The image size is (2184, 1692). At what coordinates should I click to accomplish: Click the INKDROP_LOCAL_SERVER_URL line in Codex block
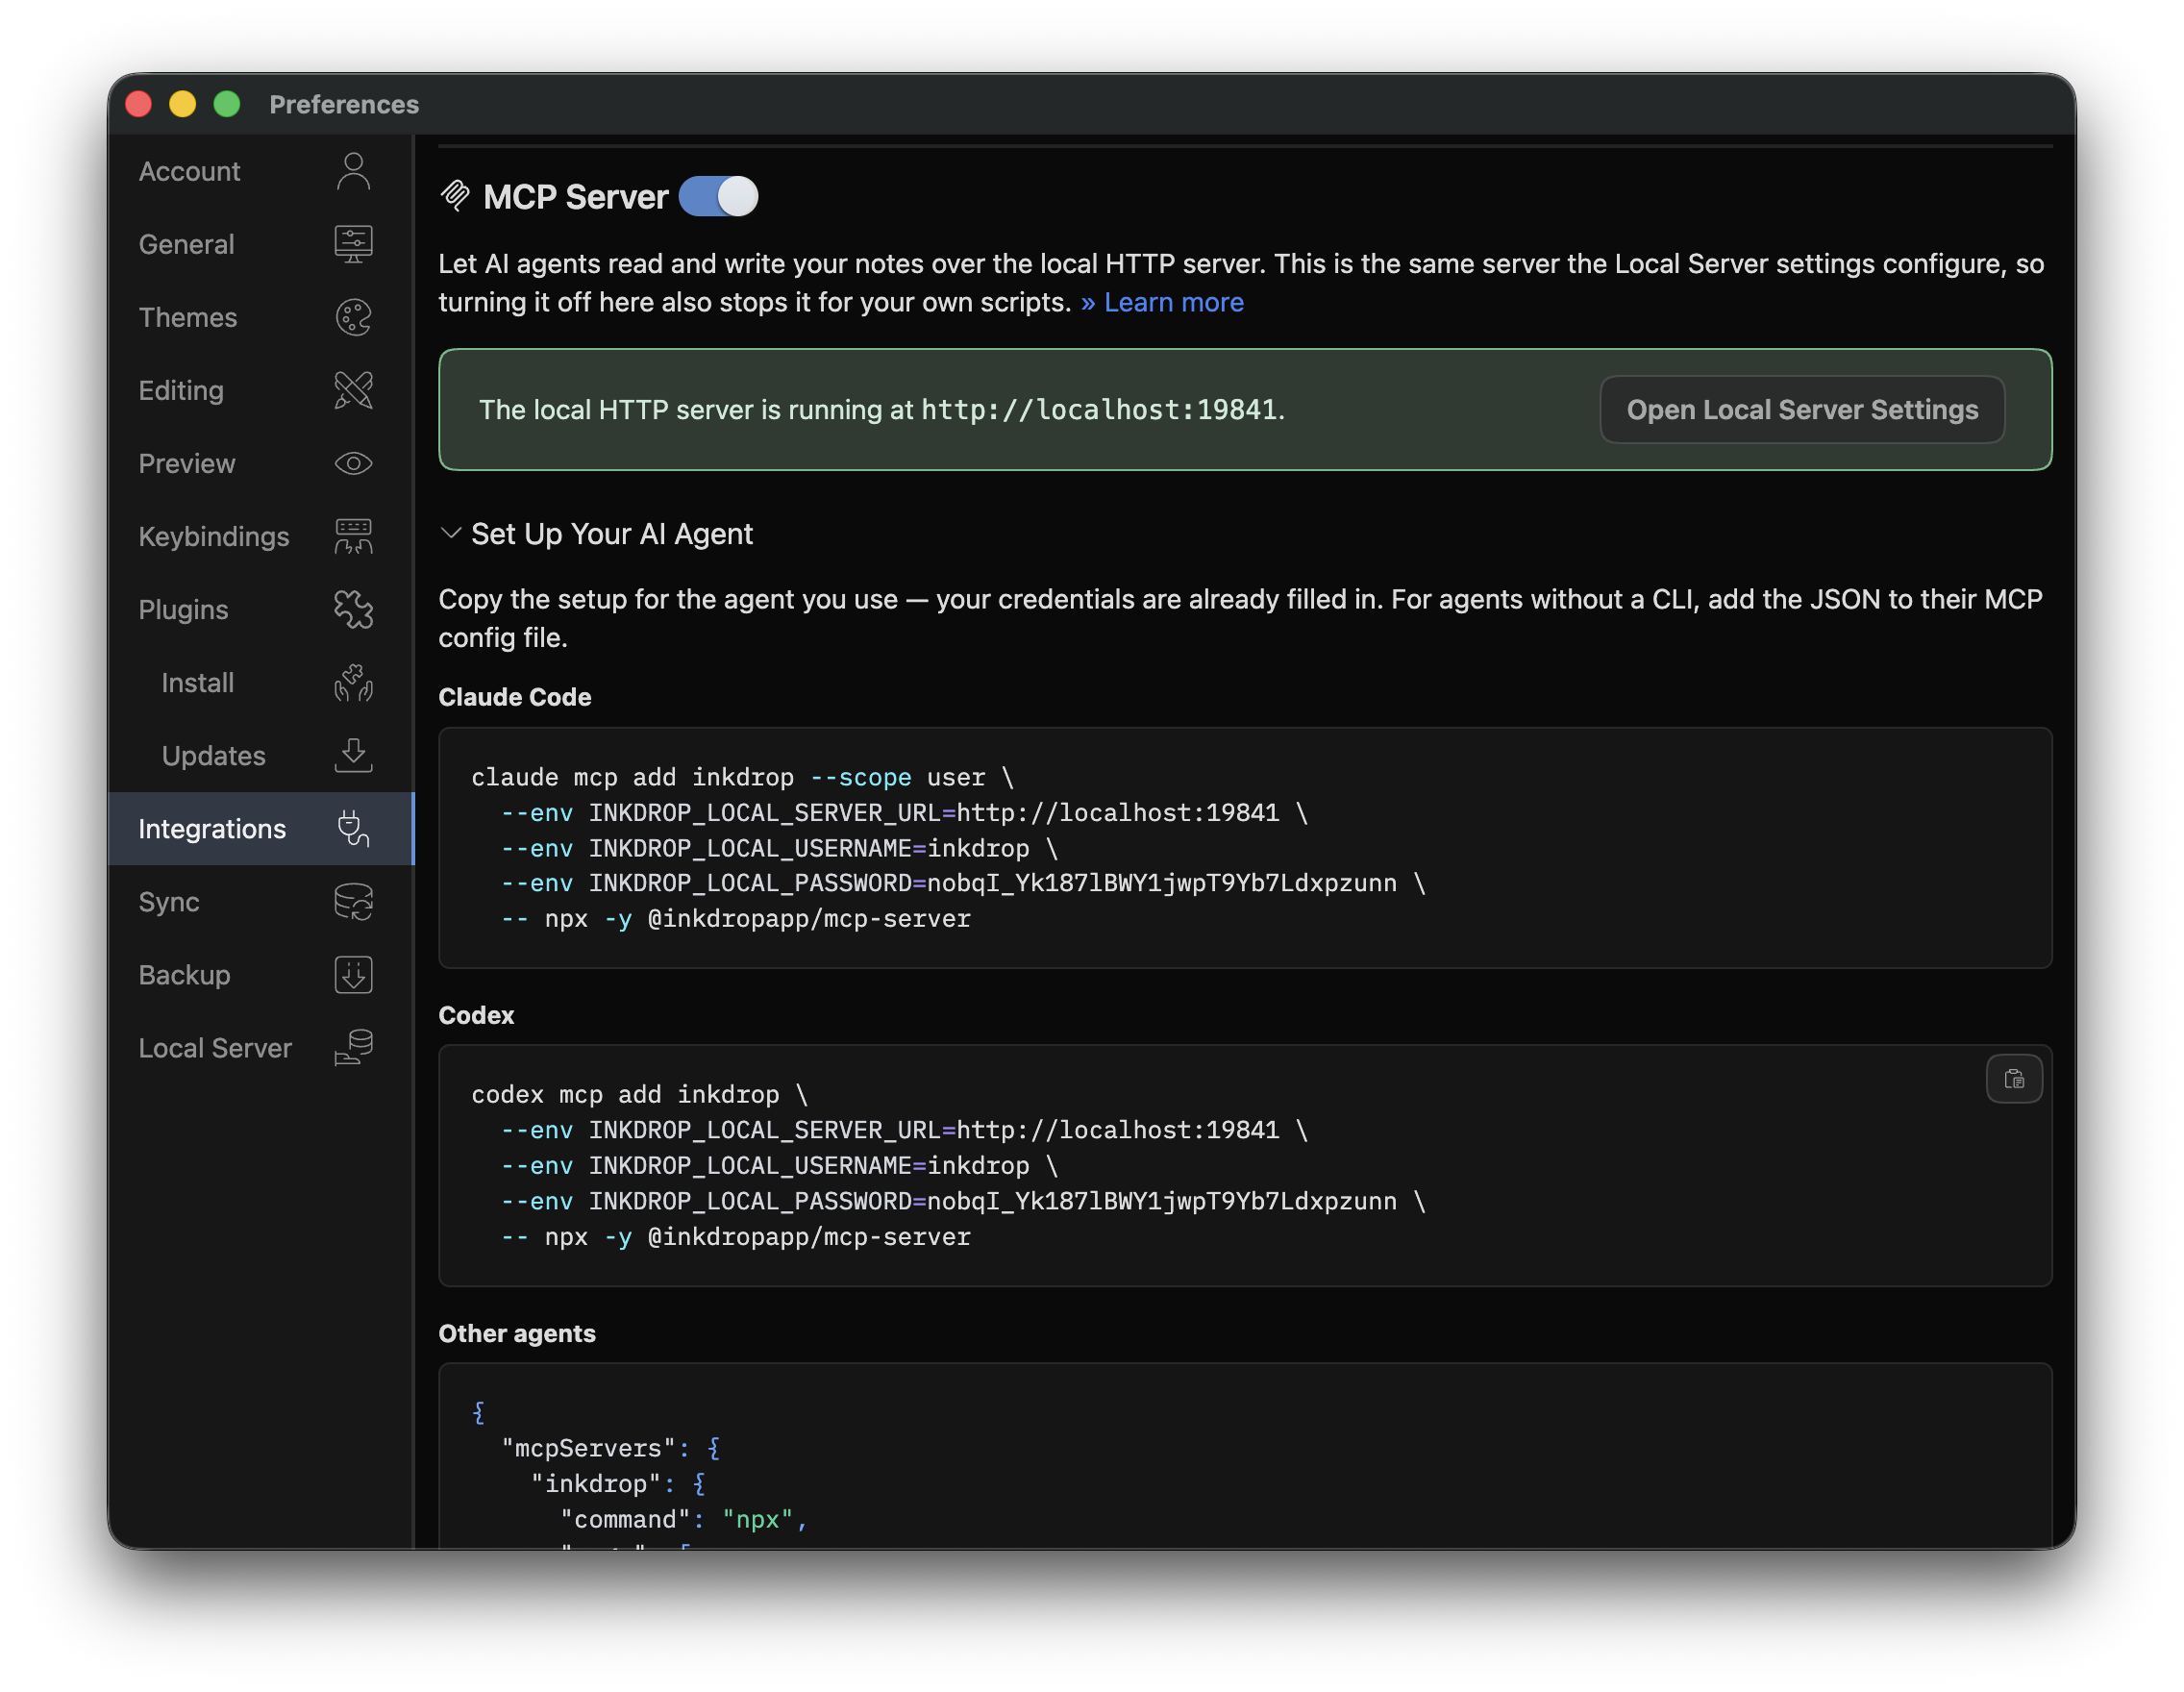click(x=904, y=1130)
